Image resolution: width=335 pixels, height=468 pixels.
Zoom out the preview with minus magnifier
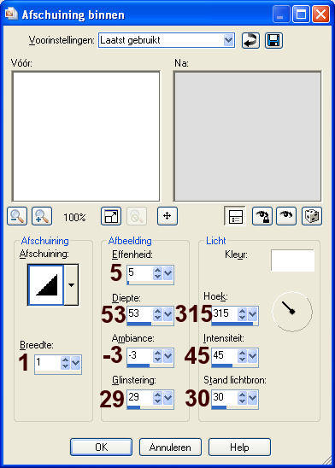tap(17, 216)
